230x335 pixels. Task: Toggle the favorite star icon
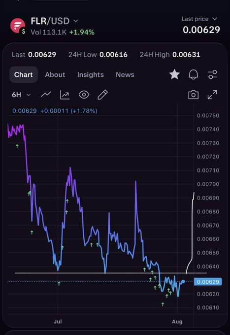pos(174,74)
